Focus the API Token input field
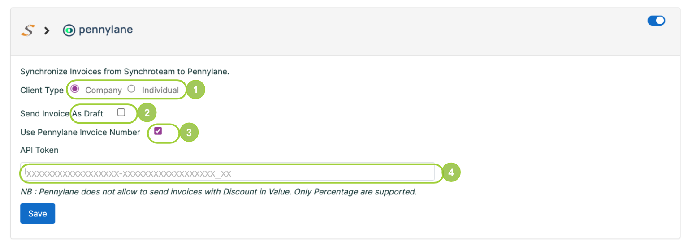 point(227,172)
